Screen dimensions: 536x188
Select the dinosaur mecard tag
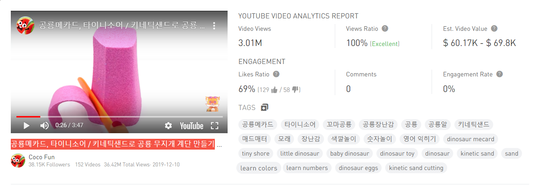click(x=470, y=139)
